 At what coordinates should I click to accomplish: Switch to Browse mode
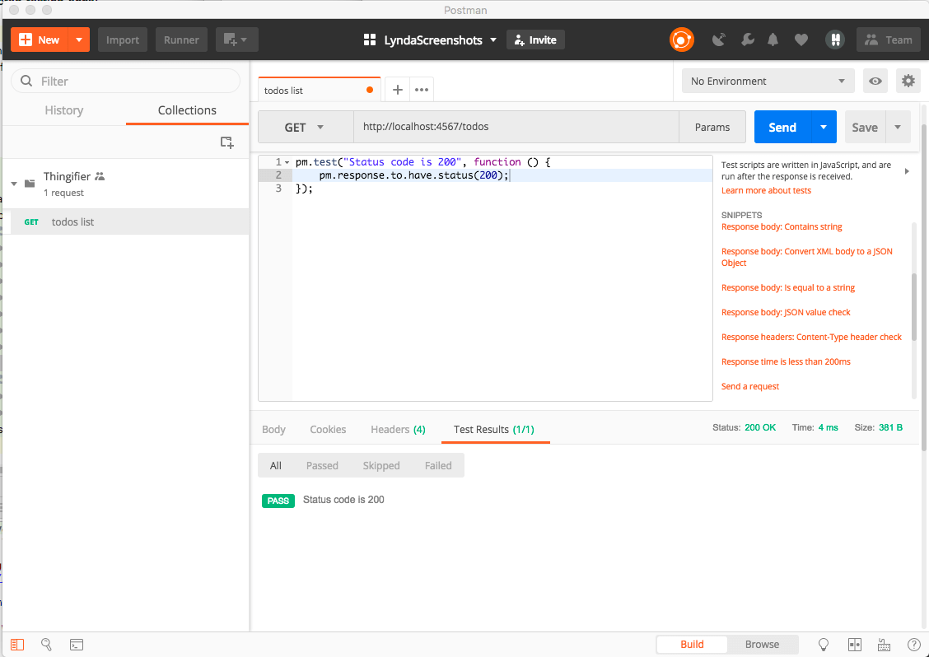(763, 645)
